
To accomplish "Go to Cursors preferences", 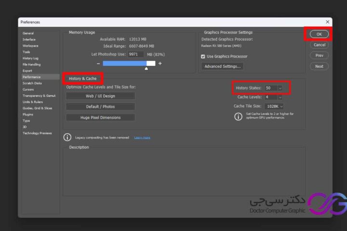I will 28,90.
